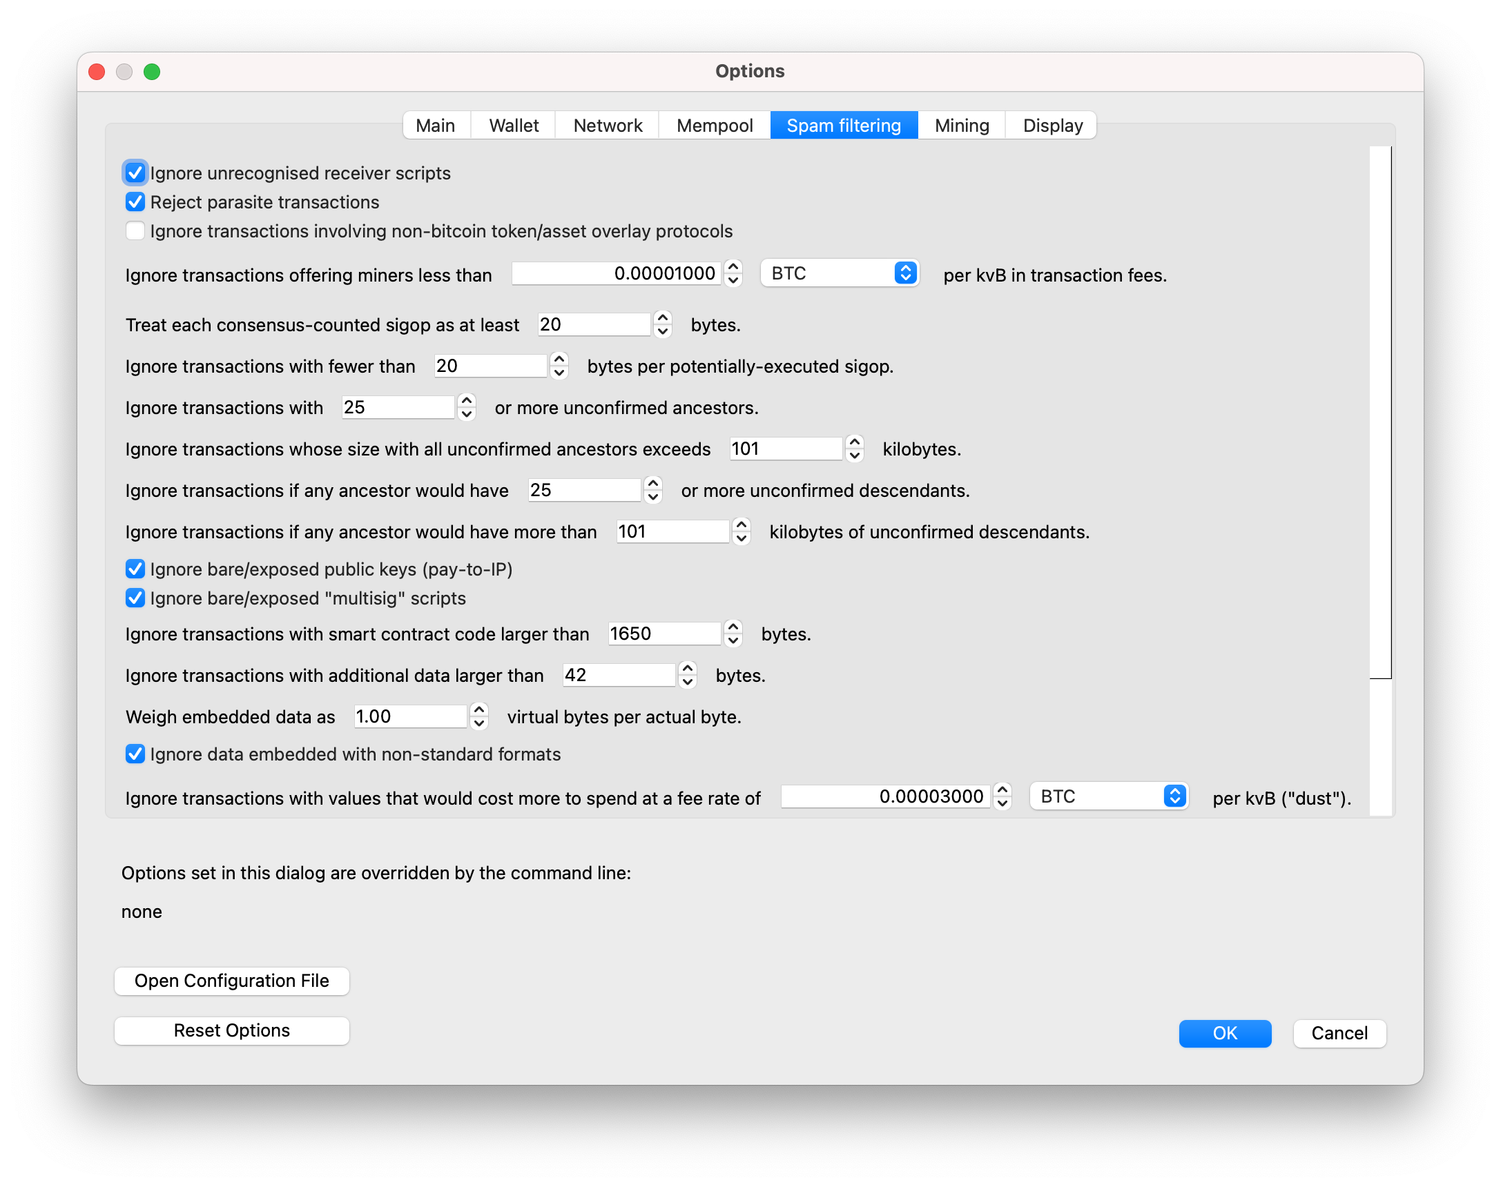Uncheck Ignore unrecognised receiver scripts
Screen dimensions: 1501x1187
[135, 173]
